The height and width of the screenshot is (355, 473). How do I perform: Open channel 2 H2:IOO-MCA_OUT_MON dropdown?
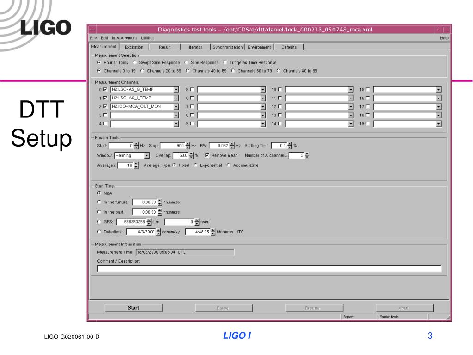(x=176, y=107)
